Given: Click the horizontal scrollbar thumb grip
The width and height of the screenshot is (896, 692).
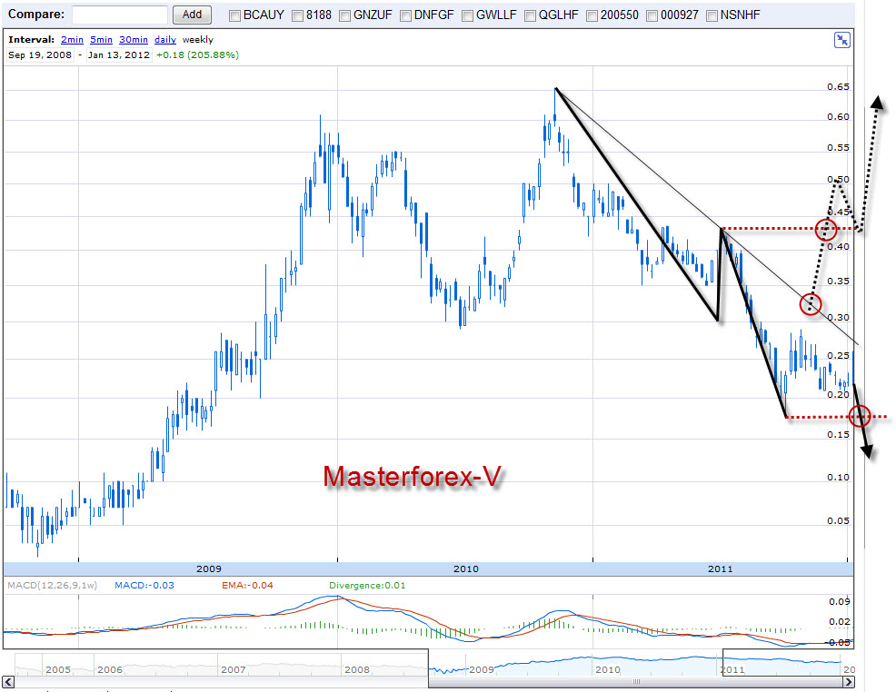Looking at the screenshot, I should 636,682.
